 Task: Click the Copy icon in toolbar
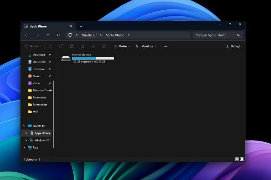click(x=61, y=46)
